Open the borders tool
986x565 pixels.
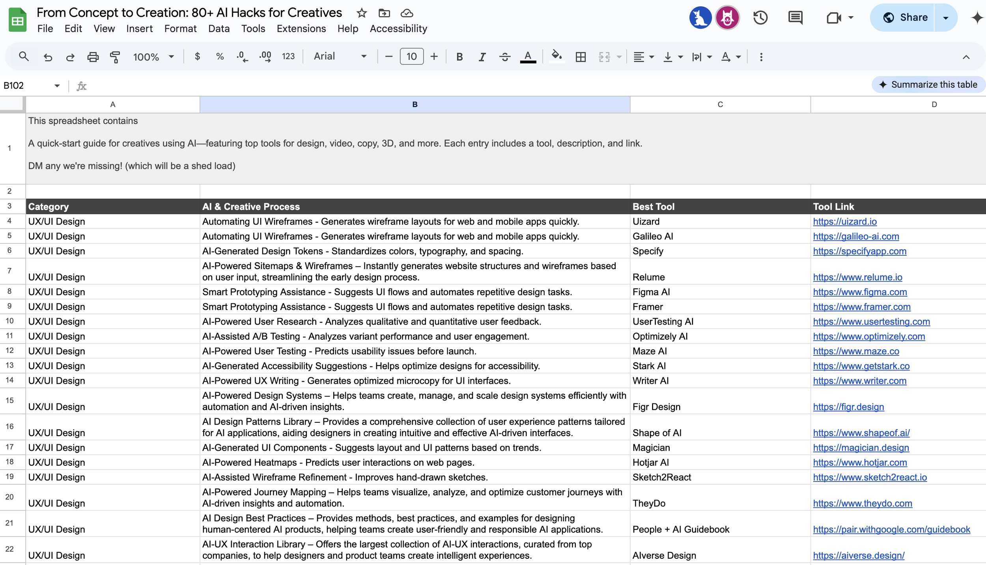tap(581, 57)
